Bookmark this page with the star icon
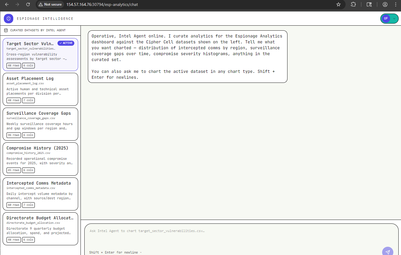The height and width of the screenshot is (255, 401). click(338, 4)
